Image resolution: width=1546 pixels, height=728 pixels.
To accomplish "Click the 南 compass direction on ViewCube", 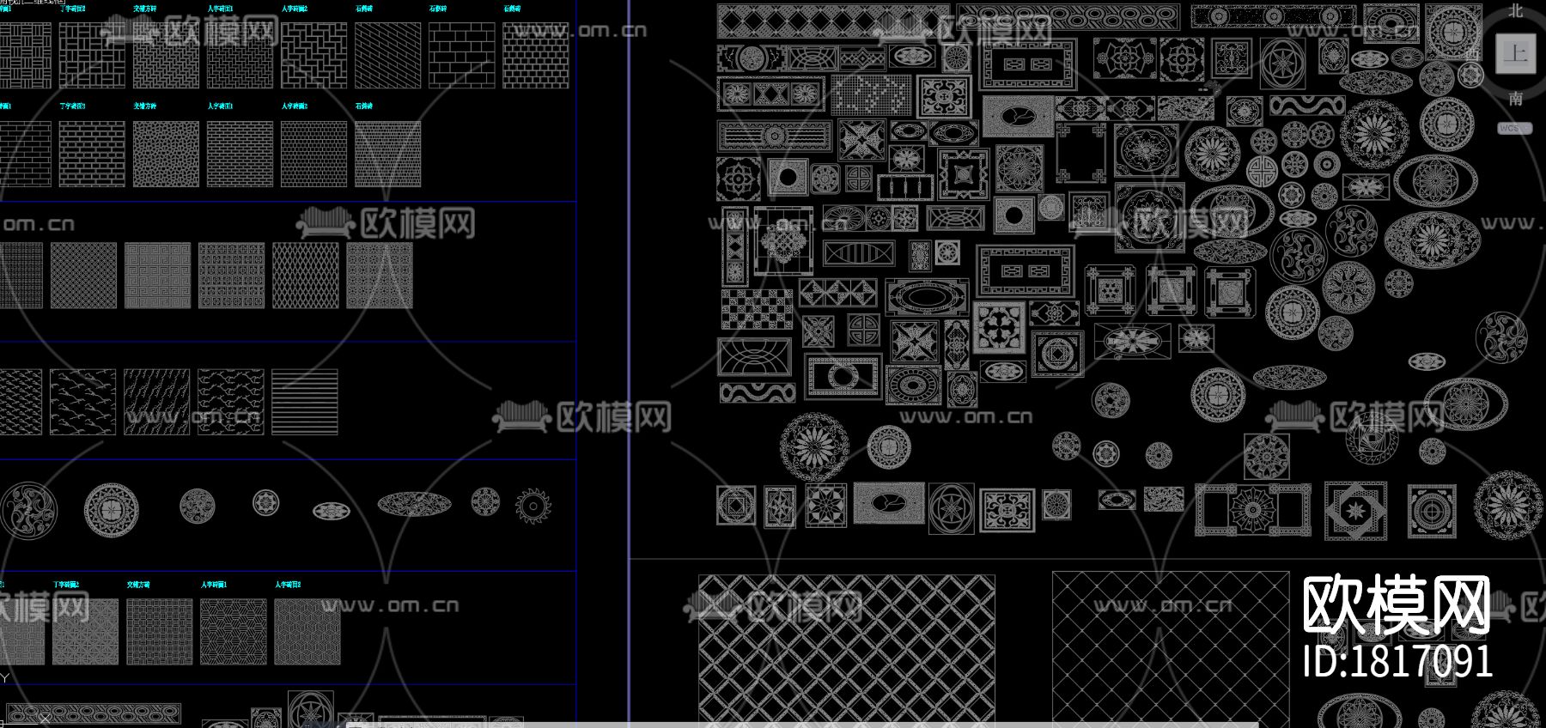I will [x=1516, y=99].
